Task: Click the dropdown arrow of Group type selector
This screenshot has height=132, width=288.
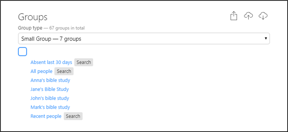Action: pos(266,38)
